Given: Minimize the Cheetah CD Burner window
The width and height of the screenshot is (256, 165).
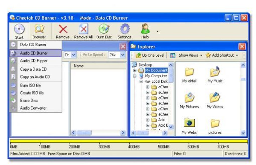Looking at the screenshot, I should (x=228, y=18).
